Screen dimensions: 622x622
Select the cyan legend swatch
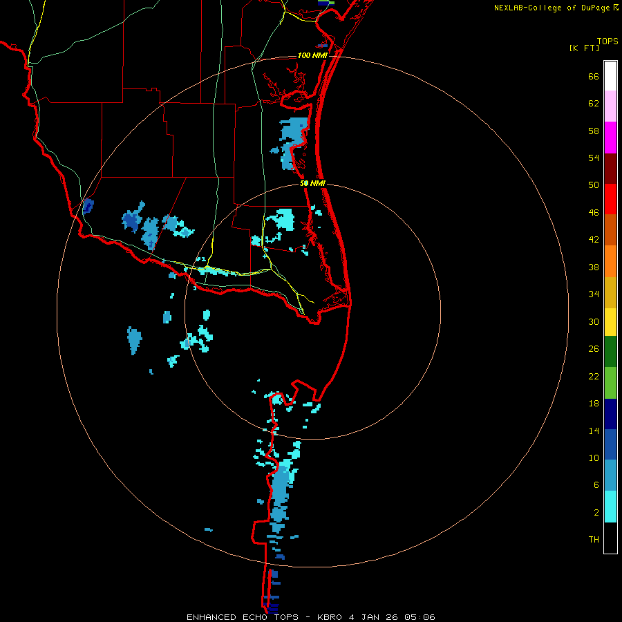coord(610,507)
